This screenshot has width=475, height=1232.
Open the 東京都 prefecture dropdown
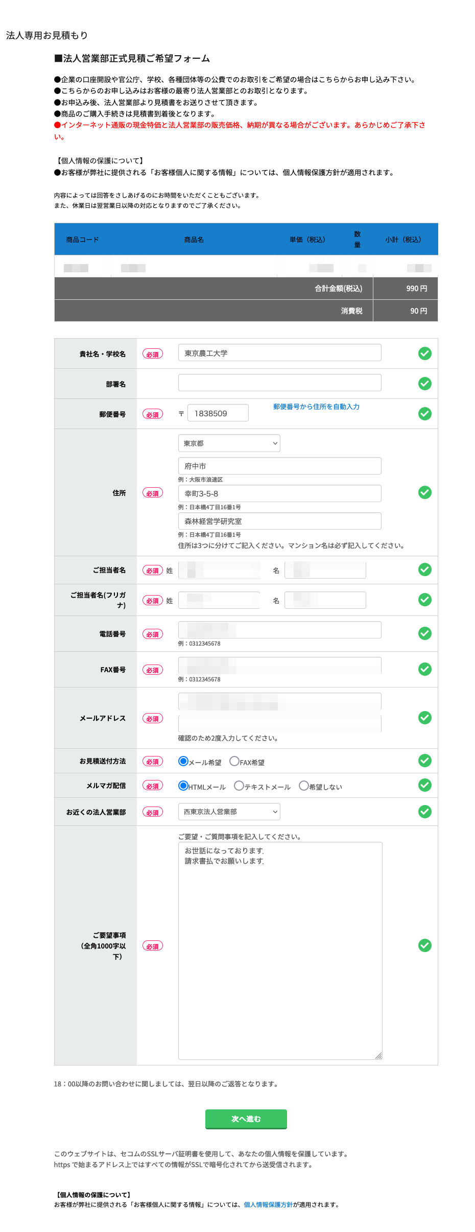[x=229, y=443]
